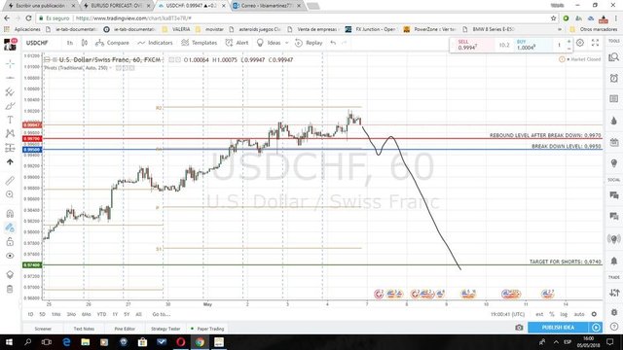623x350 pixels.
Task: Open the patterns tool
Action: [x=10, y=134]
